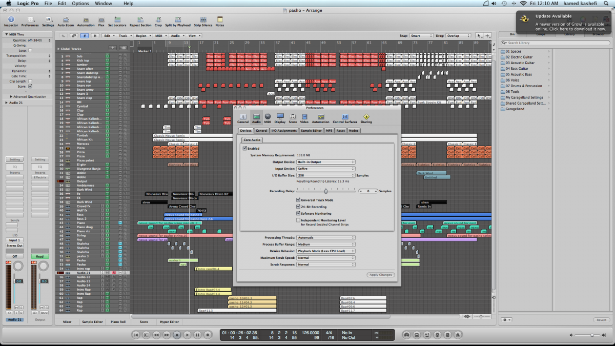Click Split by Playhead icon
This screenshot has height=346, width=615.
(x=178, y=19)
